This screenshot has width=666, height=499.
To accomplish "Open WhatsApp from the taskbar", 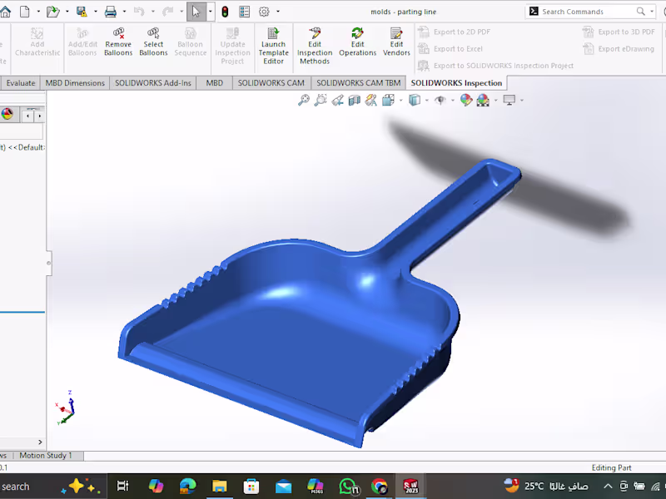I will pos(348,486).
